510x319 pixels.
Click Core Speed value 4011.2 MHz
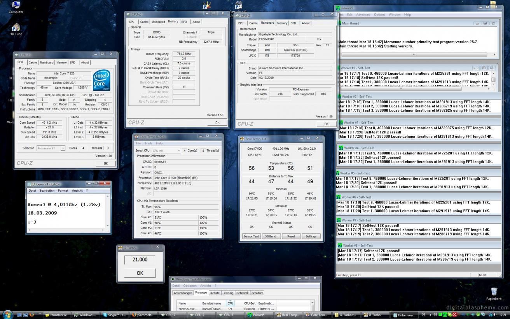tap(49, 123)
